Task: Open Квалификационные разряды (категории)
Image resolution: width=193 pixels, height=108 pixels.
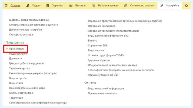Action: pyautogui.click(x=33, y=73)
